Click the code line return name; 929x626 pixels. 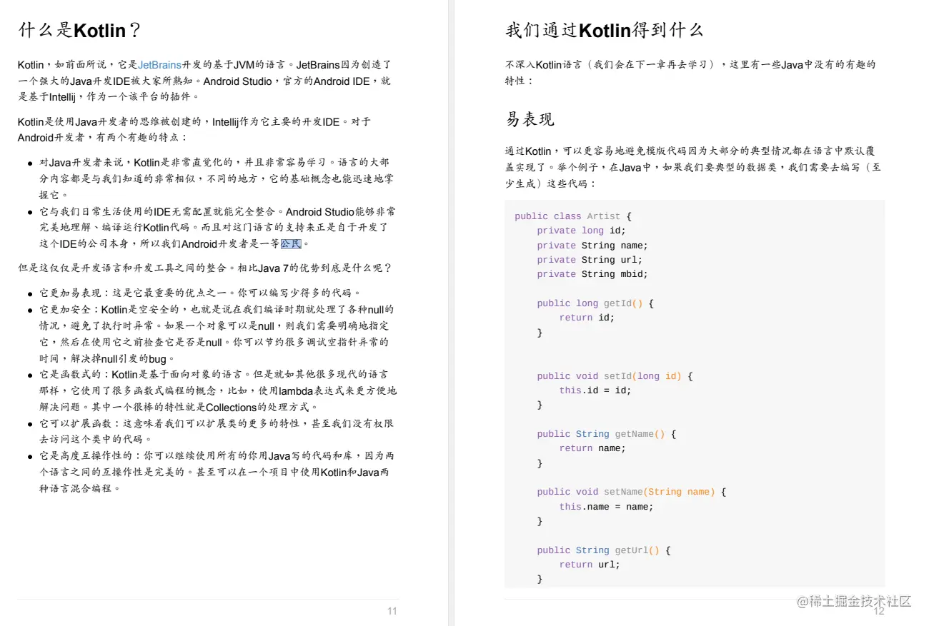pos(592,448)
